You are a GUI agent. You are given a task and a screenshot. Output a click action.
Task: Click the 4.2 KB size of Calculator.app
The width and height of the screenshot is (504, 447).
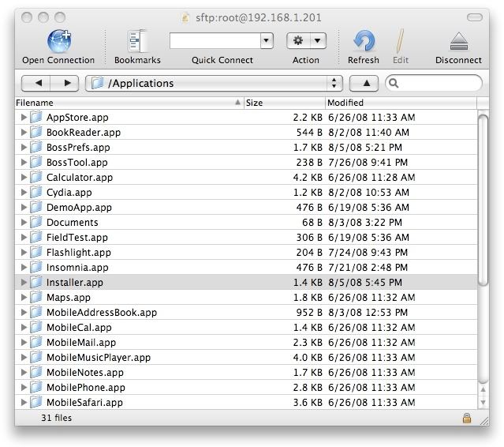point(308,178)
